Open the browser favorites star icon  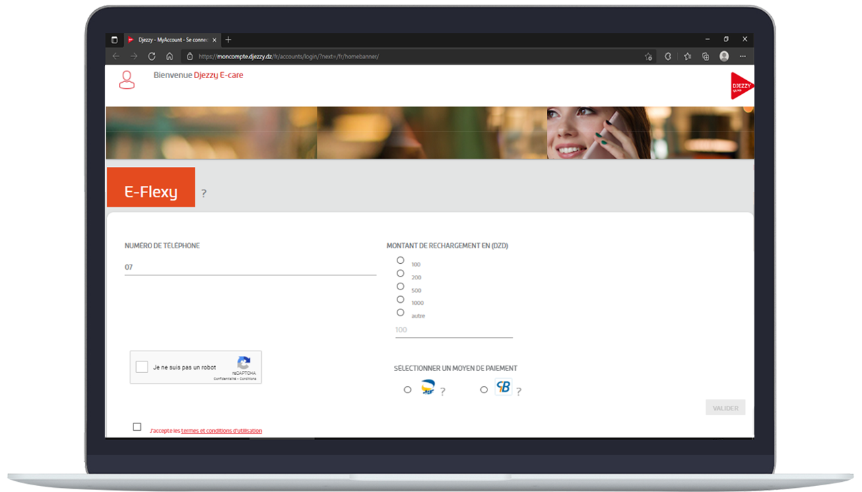click(x=687, y=57)
